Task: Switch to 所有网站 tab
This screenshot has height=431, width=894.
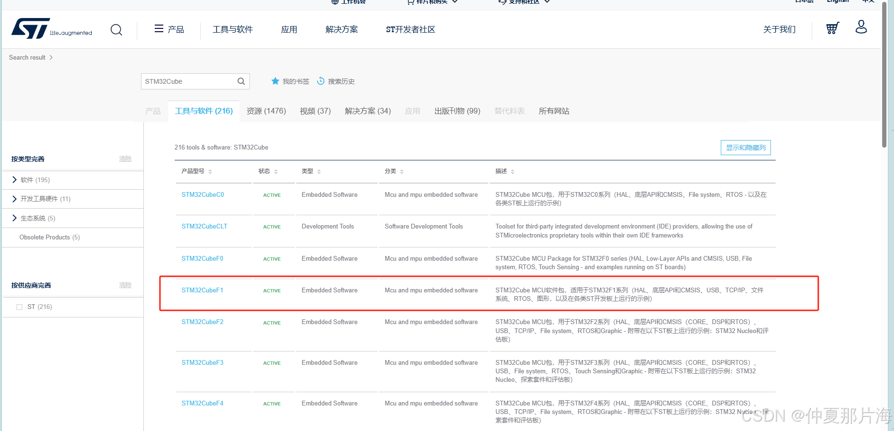Action: [x=554, y=111]
